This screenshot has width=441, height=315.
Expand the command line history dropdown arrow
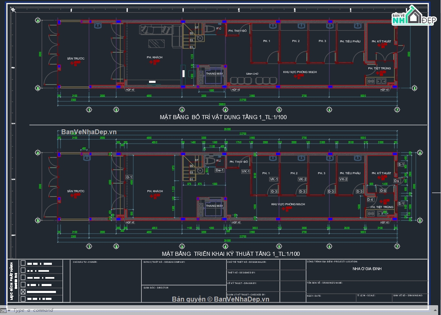(x=9, y=311)
